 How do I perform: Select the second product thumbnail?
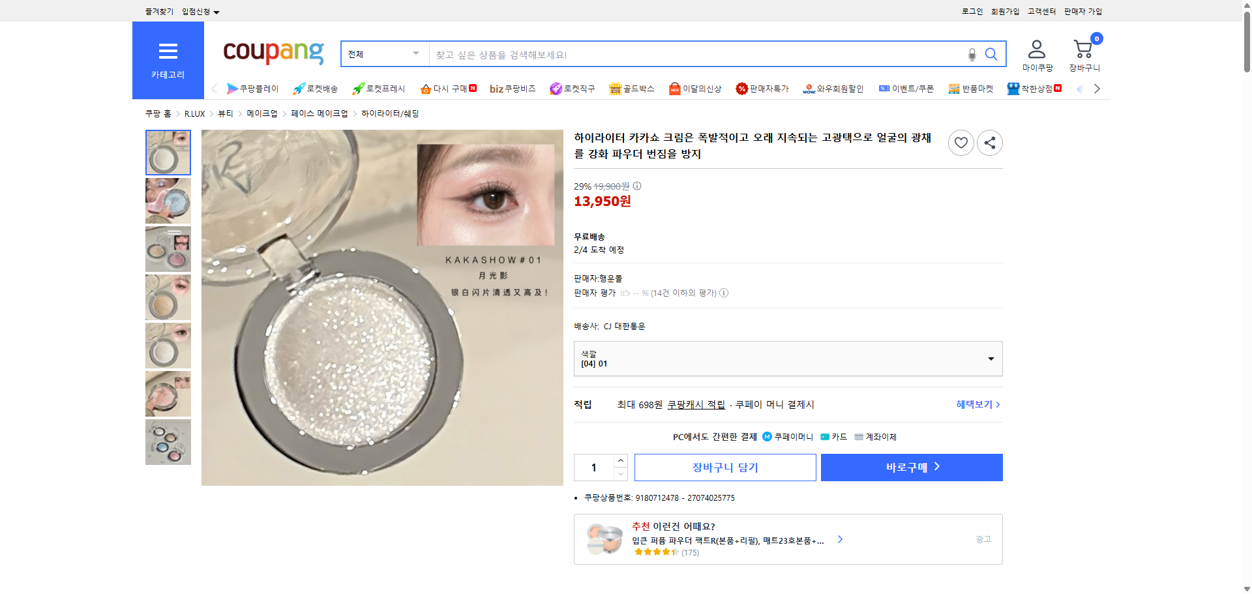(168, 201)
